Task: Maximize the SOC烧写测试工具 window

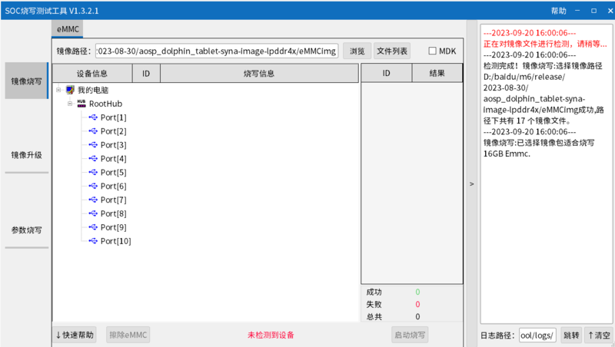Action: 593,11
